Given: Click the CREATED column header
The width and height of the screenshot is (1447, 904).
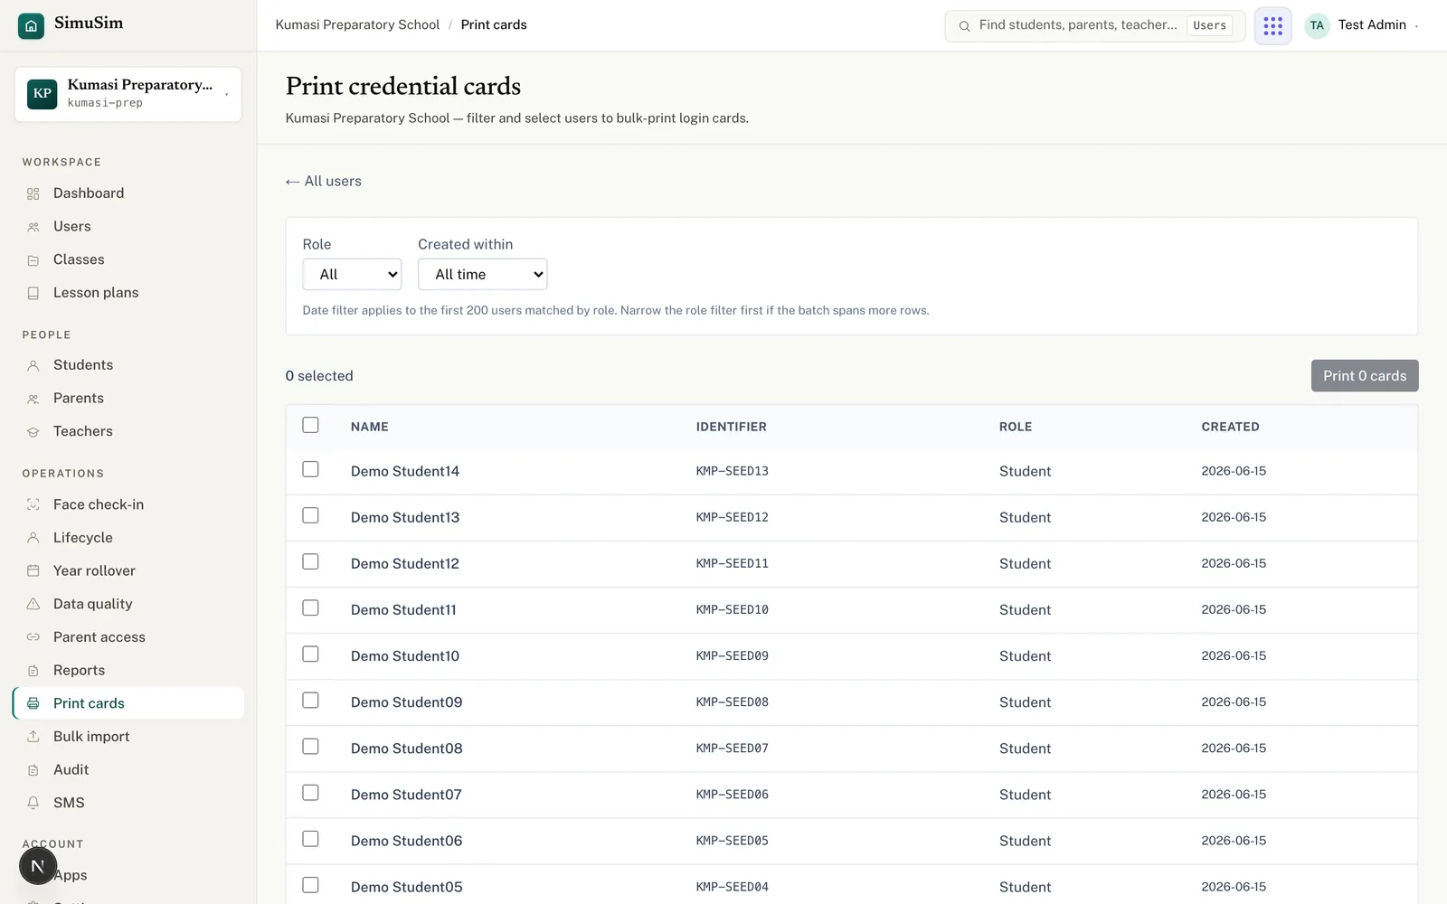Looking at the screenshot, I should tap(1230, 427).
